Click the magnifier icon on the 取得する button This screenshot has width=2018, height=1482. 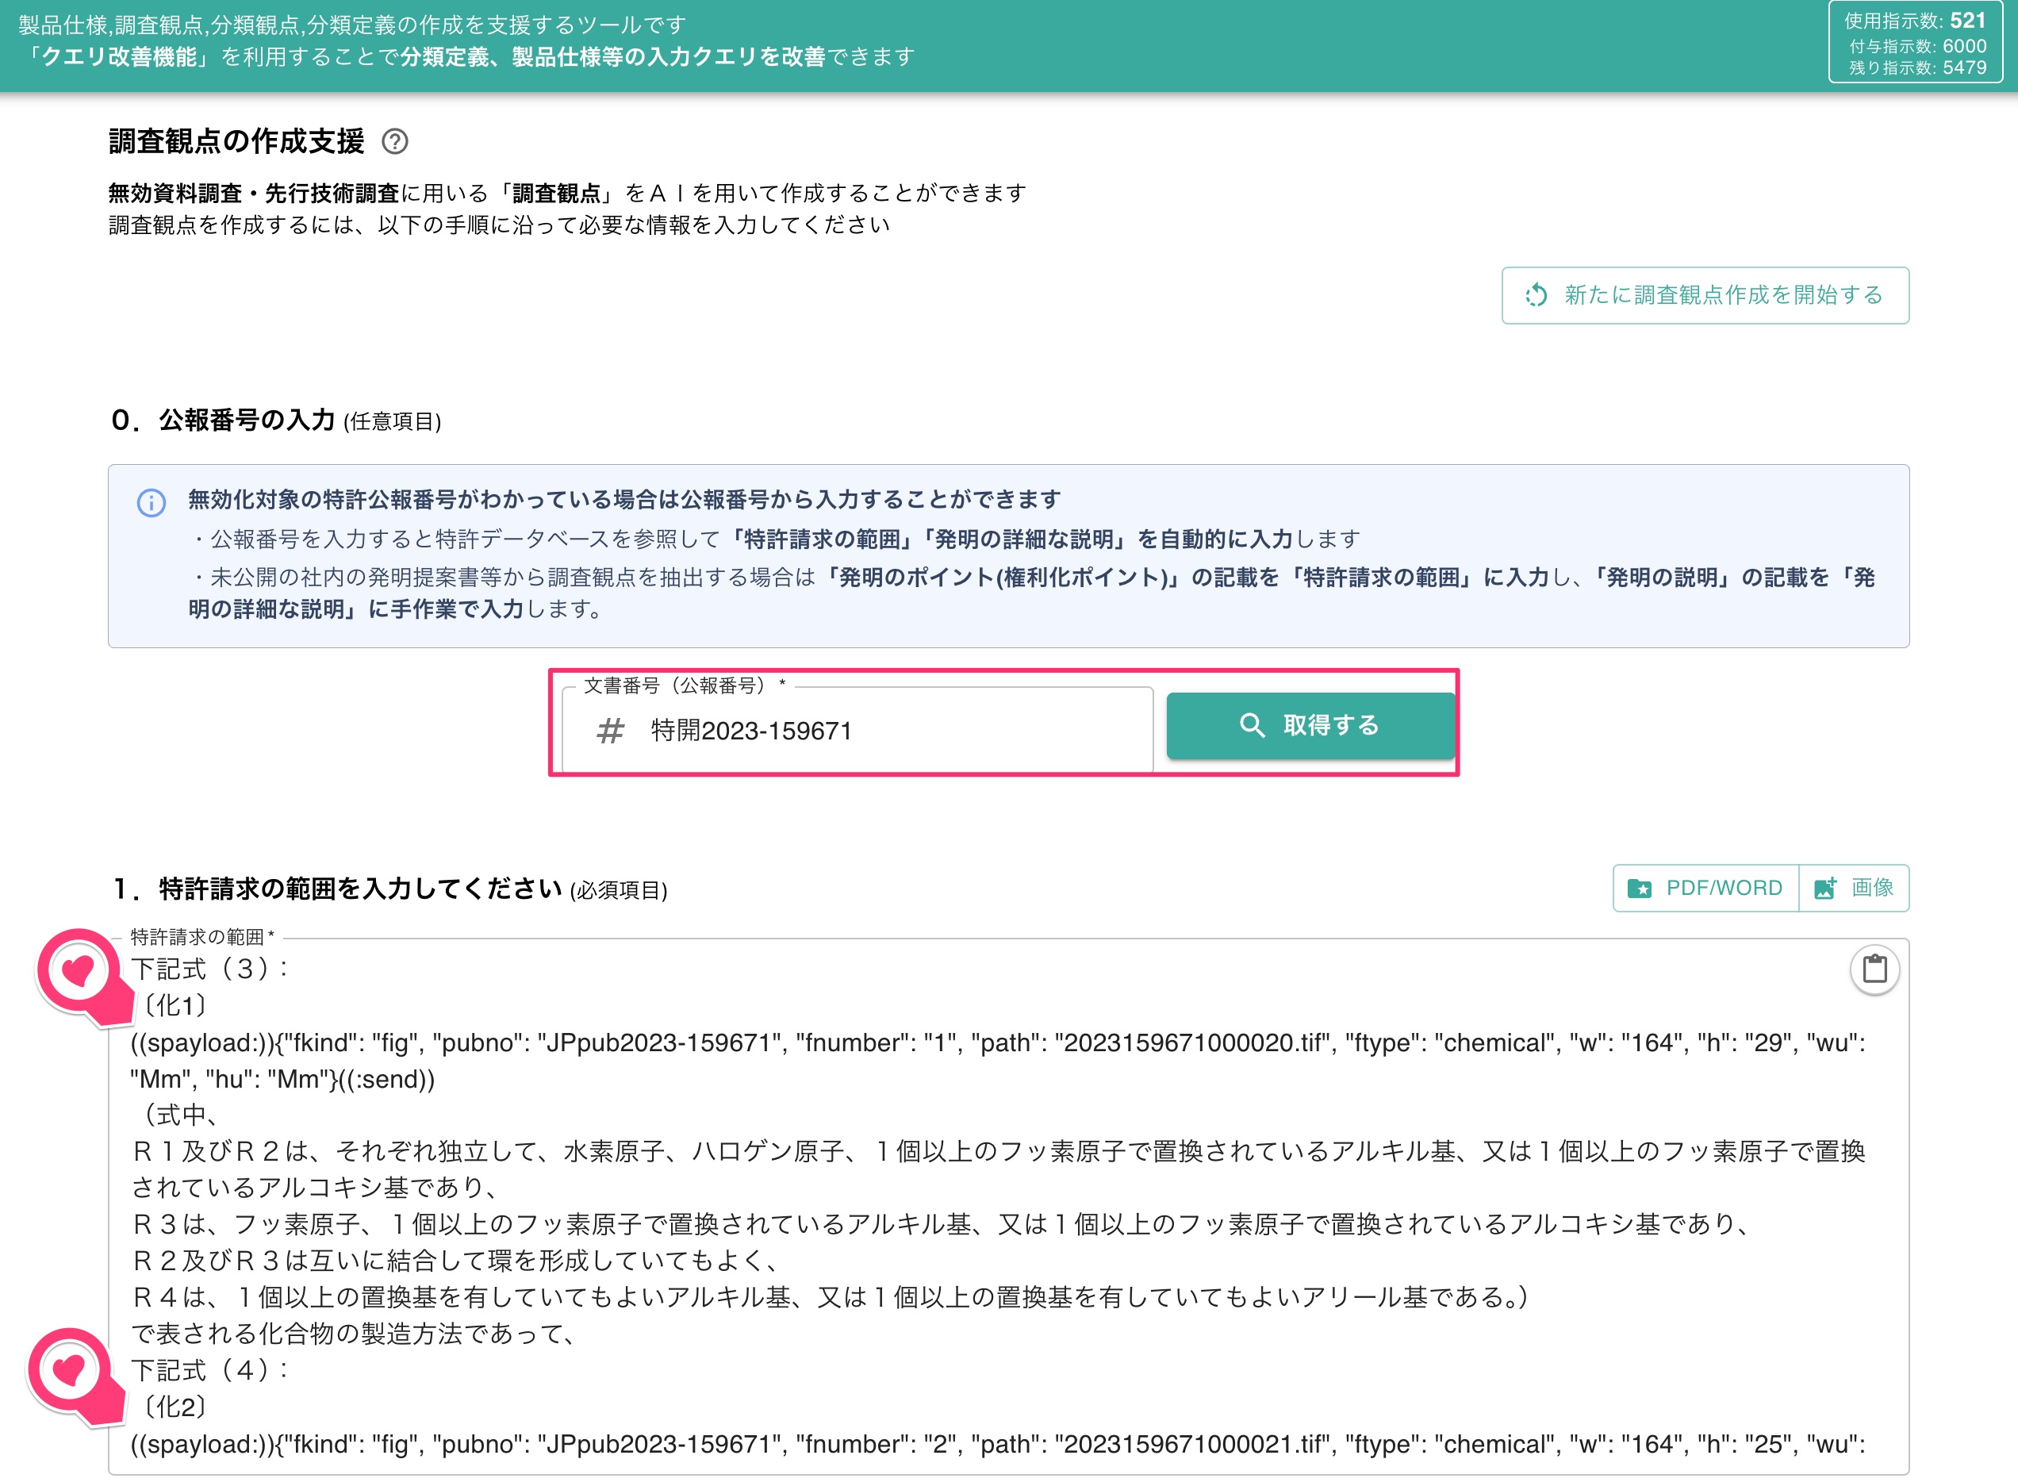[x=1252, y=725]
